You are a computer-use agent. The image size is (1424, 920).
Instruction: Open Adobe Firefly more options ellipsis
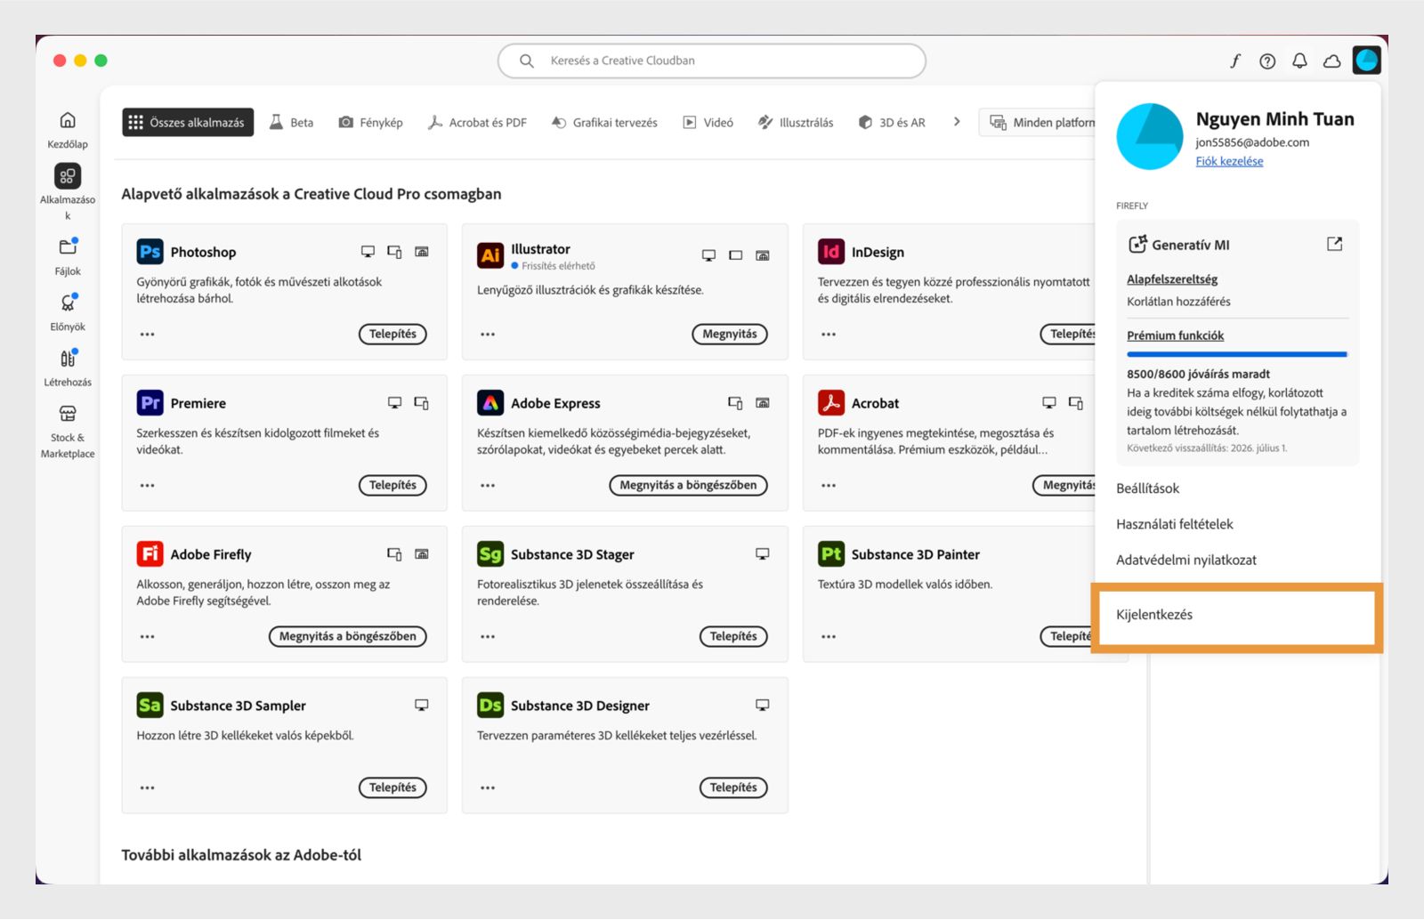click(147, 637)
